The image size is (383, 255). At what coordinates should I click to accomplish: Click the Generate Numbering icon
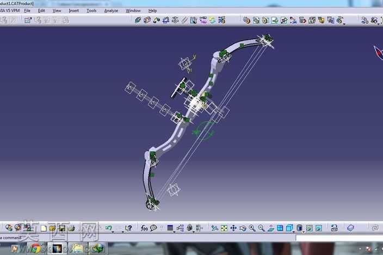point(312,21)
